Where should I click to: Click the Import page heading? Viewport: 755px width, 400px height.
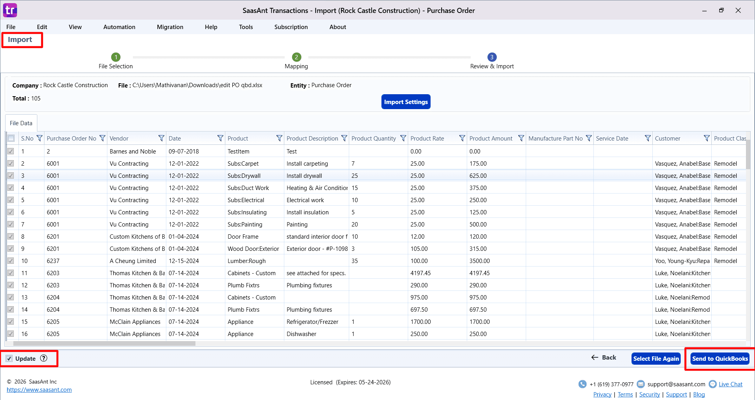(x=20, y=40)
